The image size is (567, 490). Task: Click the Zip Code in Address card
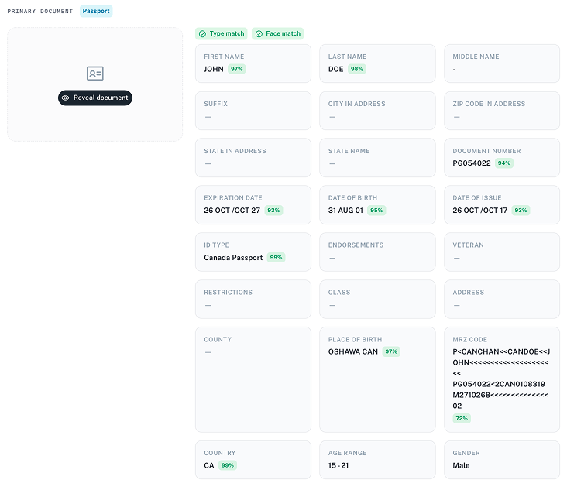pos(502,111)
